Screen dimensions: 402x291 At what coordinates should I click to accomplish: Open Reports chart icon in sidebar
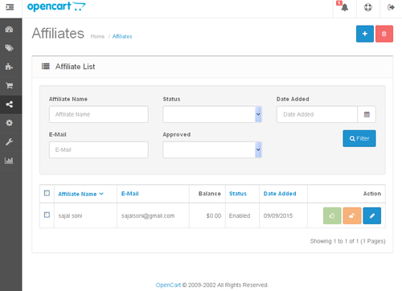[10, 161]
